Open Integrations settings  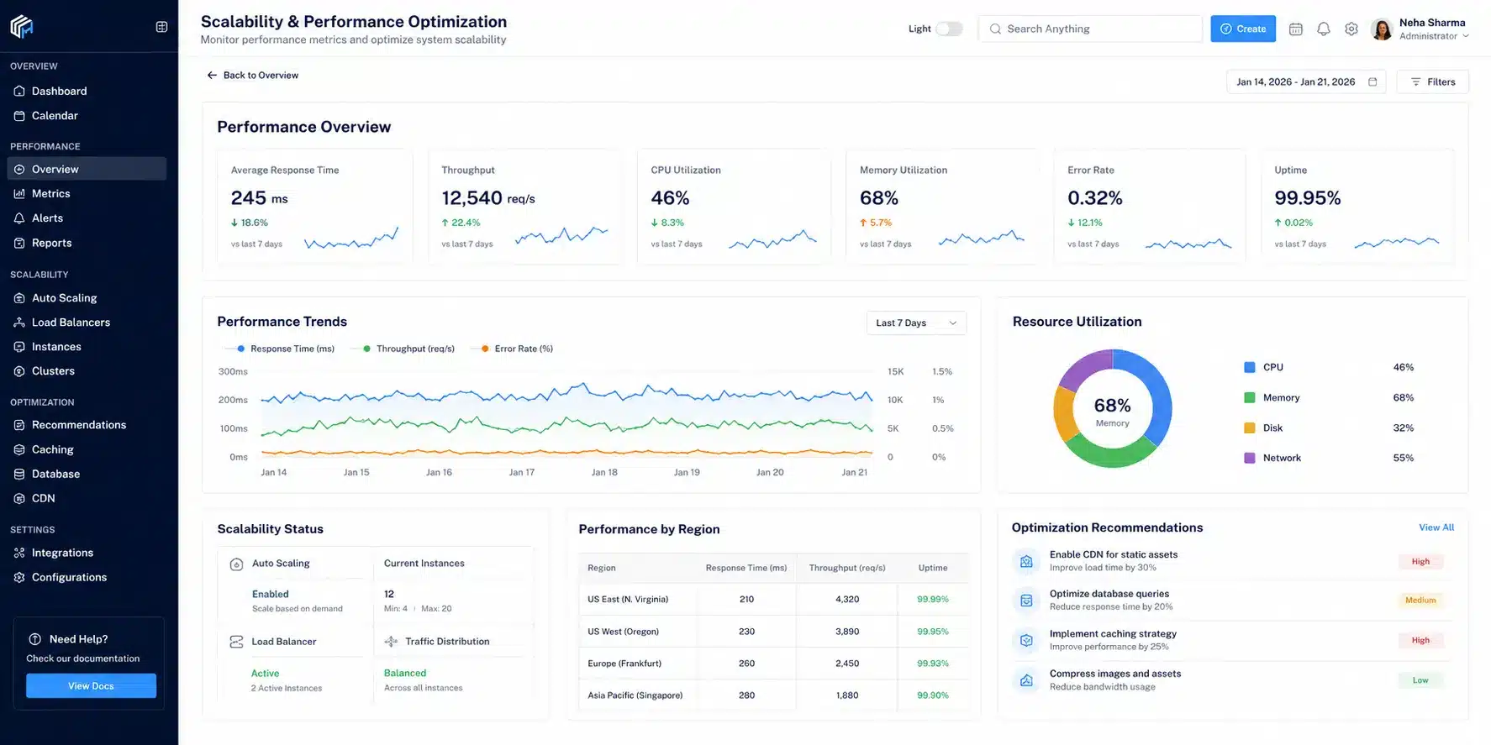[x=87, y=553]
